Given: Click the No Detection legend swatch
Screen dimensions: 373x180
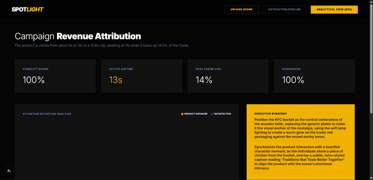Looking at the screenshot, I should 212,114.
